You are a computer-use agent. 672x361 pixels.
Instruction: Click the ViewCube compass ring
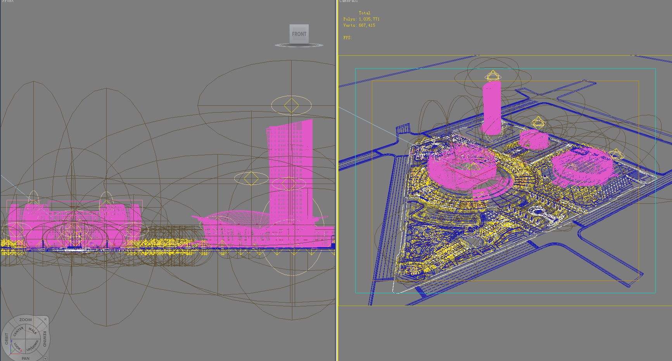[299, 45]
